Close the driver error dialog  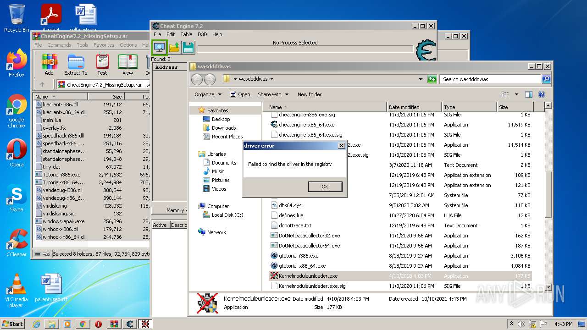pyautogui.click(x=341, y=146)
